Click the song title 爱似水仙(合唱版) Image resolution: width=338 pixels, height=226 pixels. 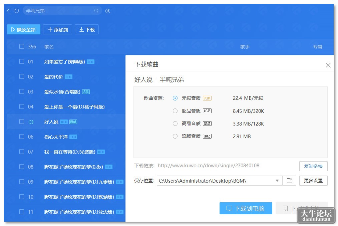[x=62, y=92]
